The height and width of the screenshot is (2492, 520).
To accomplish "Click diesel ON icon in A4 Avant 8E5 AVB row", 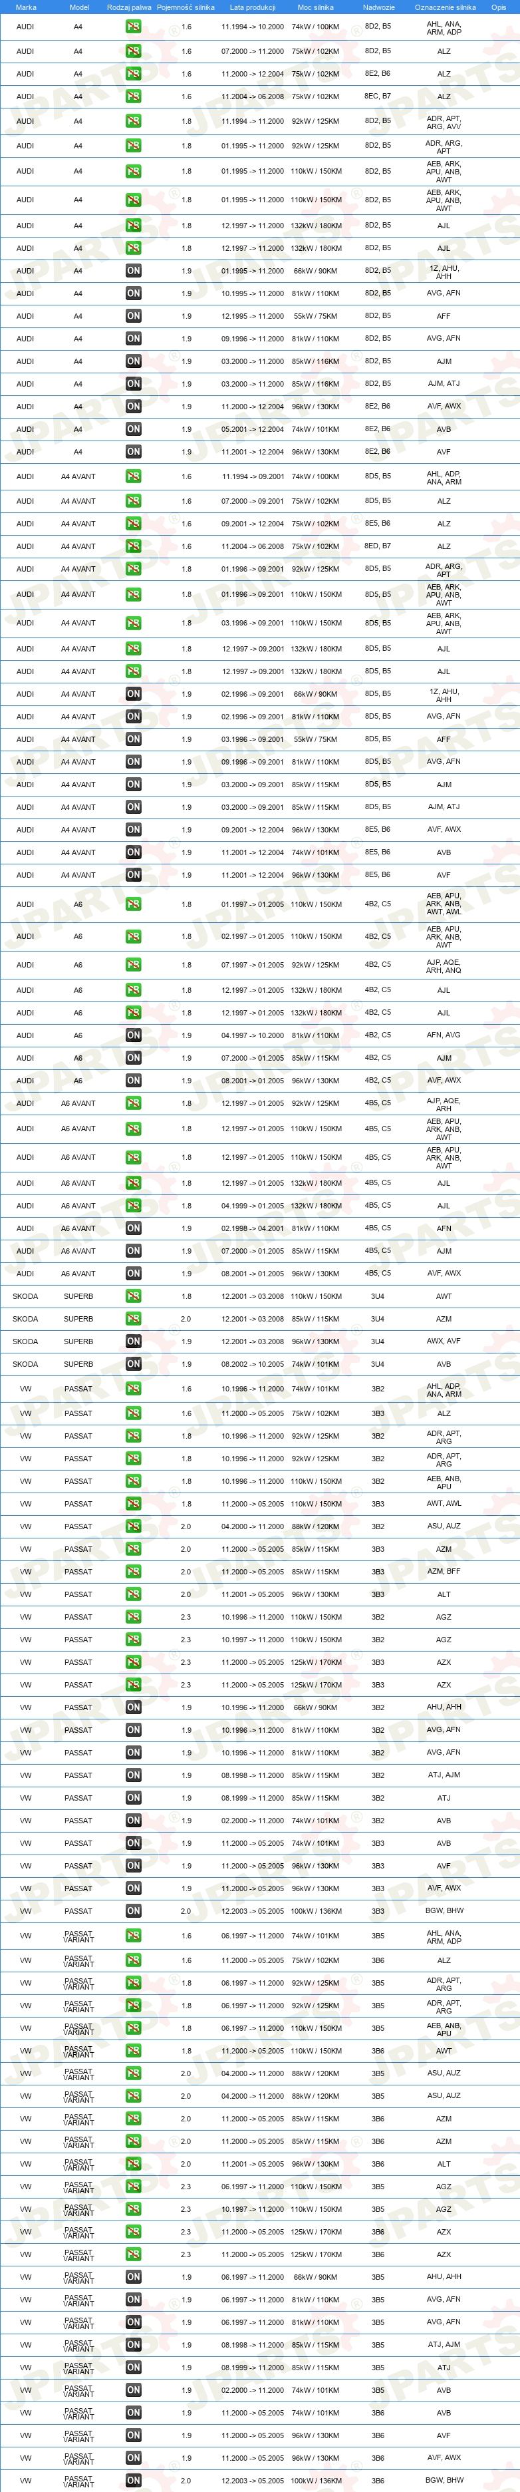I will (x=134, y=852).
